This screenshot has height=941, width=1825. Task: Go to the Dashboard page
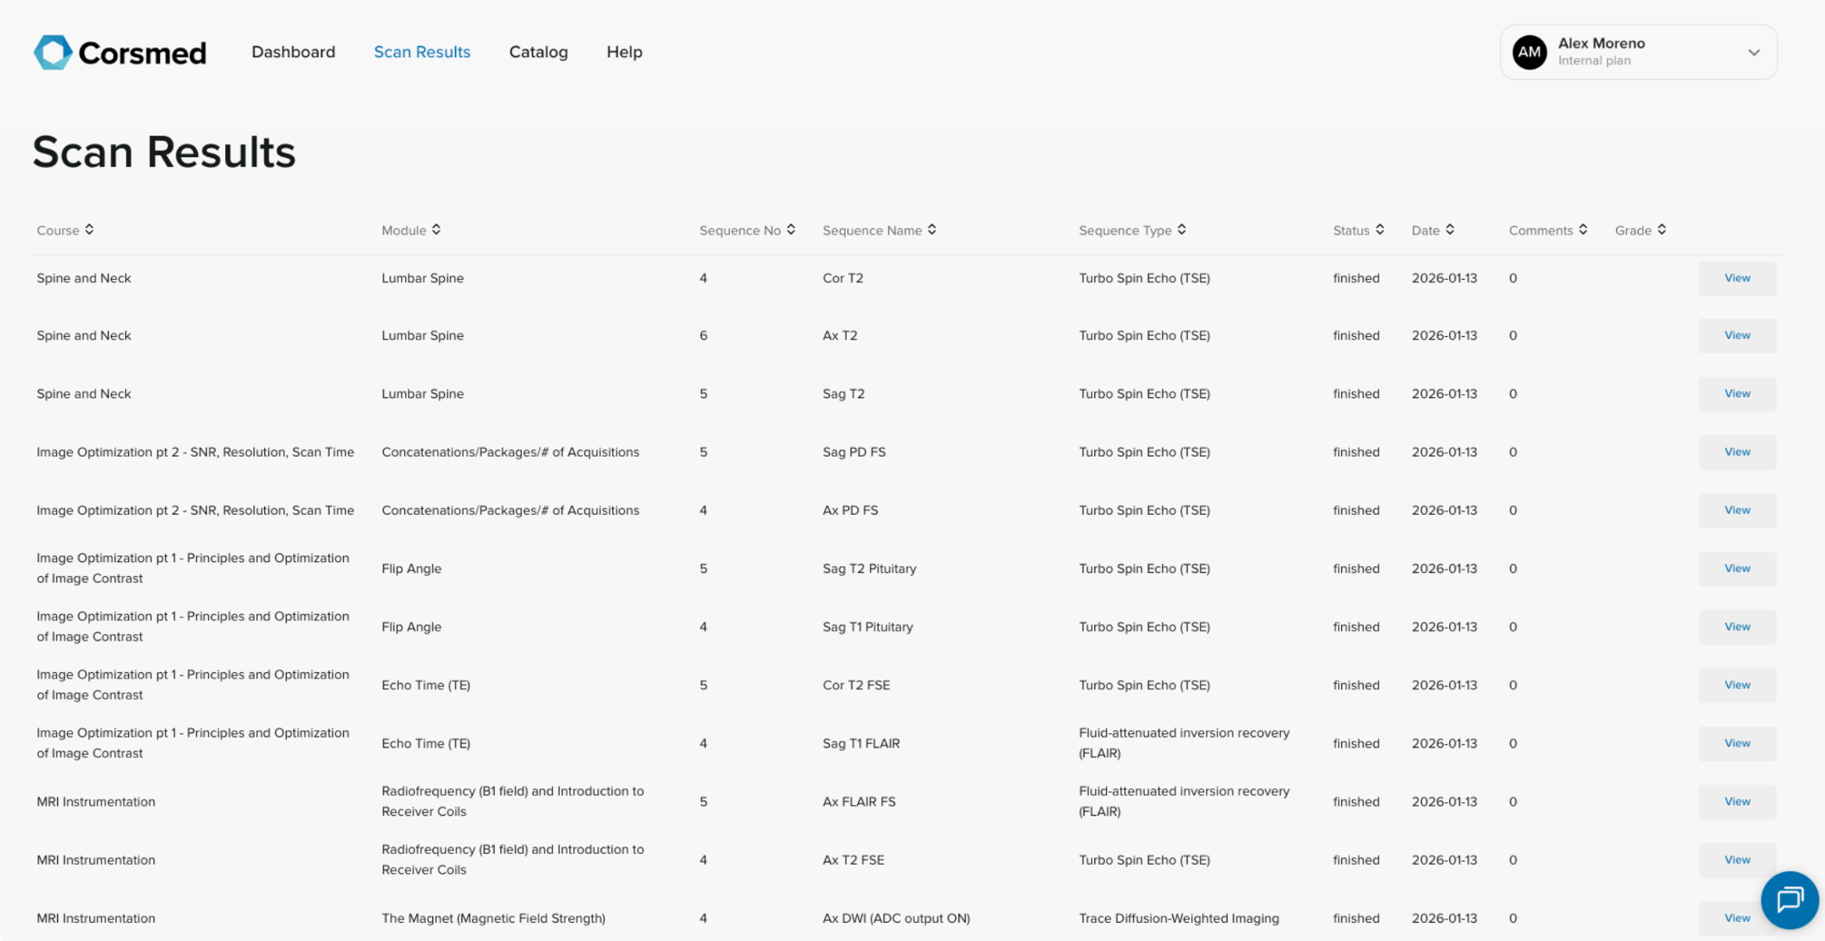tap(293, 53)
